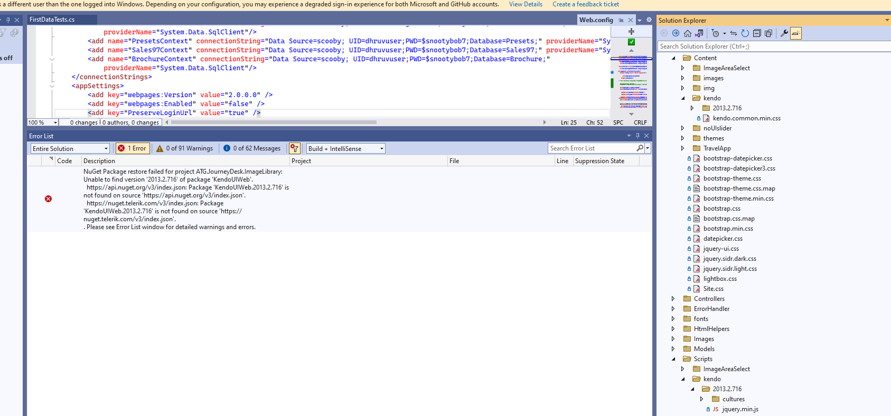
Task: Click Create a feedback ticket link
Action: (x=585, y=4)
